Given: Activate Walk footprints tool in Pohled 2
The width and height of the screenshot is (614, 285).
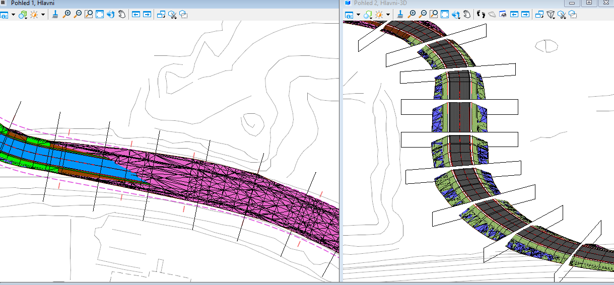Looking at the screenshot, I should [480, 15].
